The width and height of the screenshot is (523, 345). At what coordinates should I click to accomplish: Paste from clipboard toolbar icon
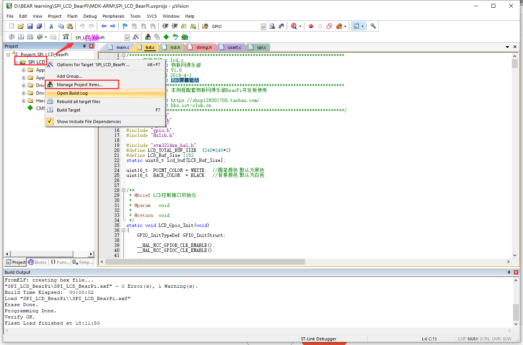(x=70, y=26)
